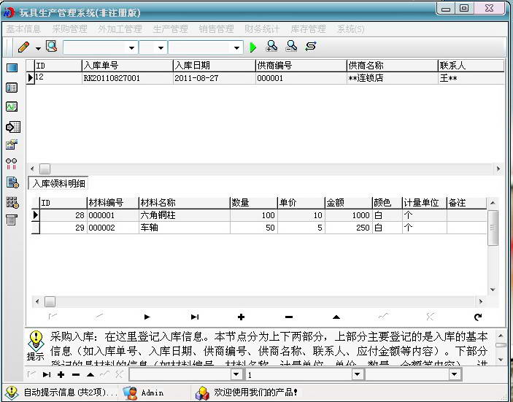Open the 采购管理 menu
This screenshot has width=513, height=402.
point(69,29)
